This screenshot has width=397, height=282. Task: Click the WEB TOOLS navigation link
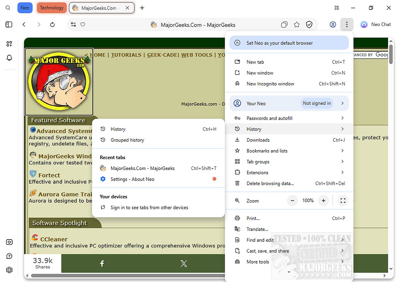coord(197,55)
